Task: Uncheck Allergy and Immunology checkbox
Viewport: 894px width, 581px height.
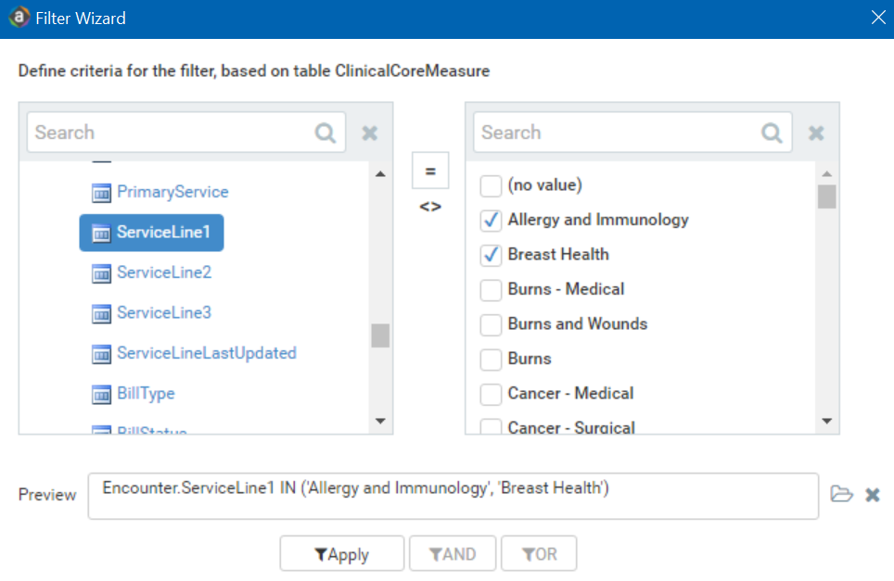Action: 491,221
